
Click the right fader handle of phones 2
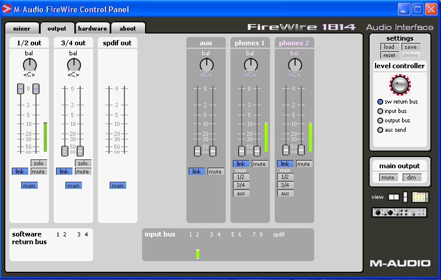301,150
